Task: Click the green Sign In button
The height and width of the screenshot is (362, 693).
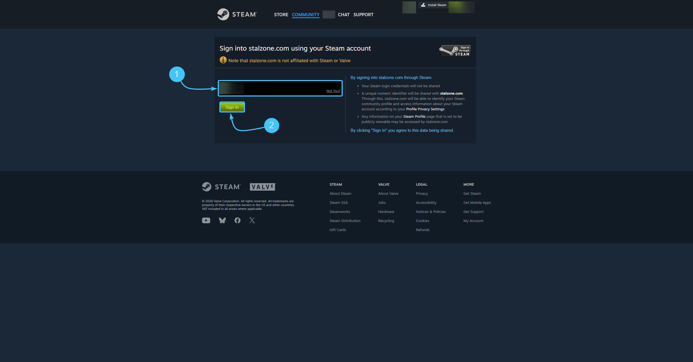Action: pos(232,107)
